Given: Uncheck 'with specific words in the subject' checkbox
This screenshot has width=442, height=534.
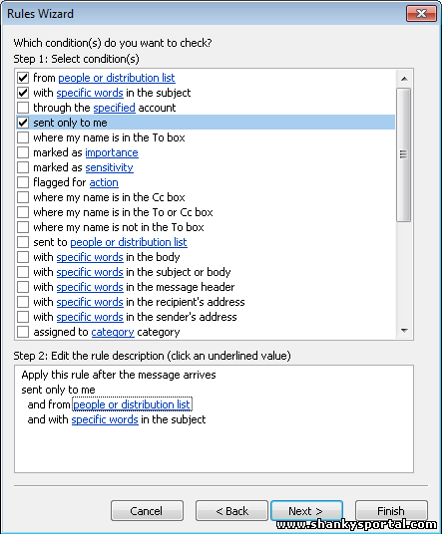Looking at the screenshot, I should click(x=23, y=93).
